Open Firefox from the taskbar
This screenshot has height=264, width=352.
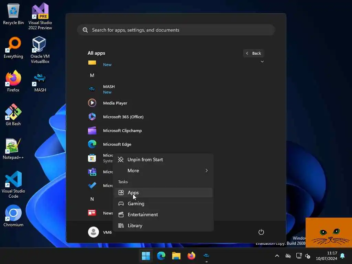click(x=191, y=256)
